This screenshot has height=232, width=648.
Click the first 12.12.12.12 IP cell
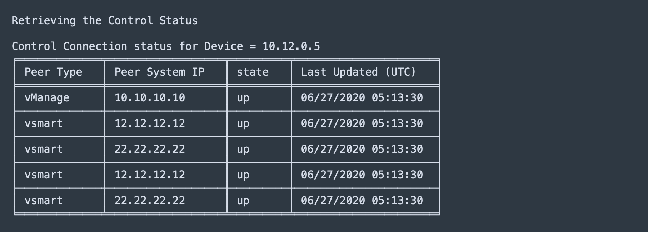click(150, 123)
